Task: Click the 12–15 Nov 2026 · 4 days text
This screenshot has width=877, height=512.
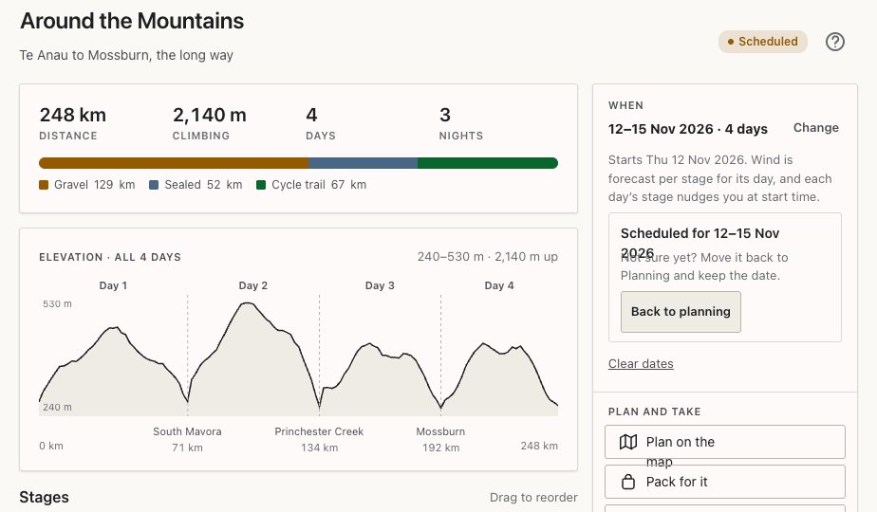Action: point(688,129)
